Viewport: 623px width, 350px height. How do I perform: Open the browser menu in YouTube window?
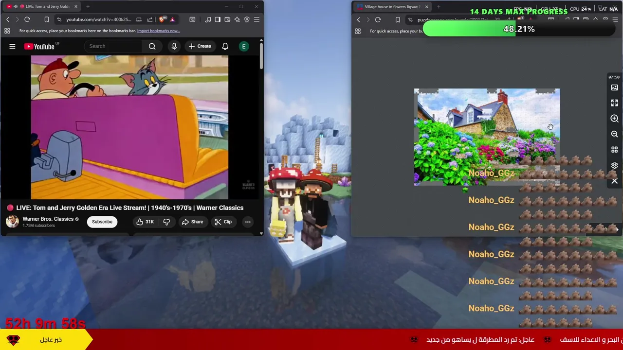[x=257, y=19]
